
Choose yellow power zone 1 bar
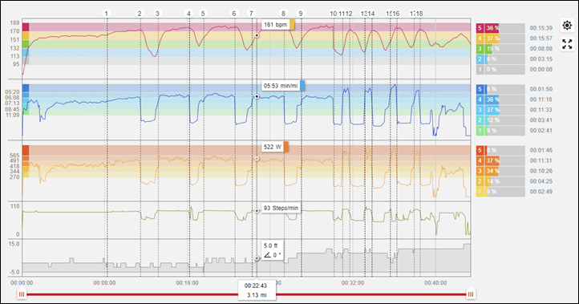500,192
